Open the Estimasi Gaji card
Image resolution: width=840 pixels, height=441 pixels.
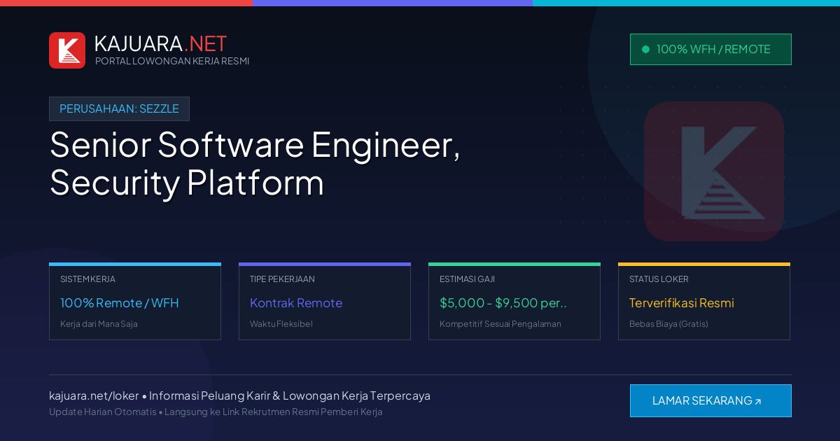point(514,301)
